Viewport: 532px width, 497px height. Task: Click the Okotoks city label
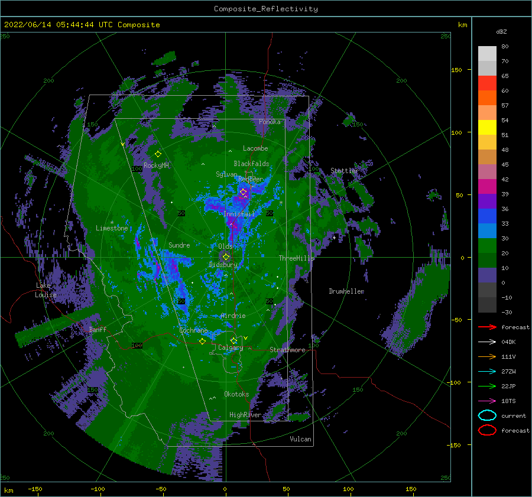pyautogui.click(x=236, y=394)
